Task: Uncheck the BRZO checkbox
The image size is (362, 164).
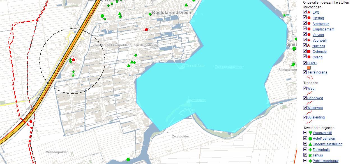Action: pos(305,63)
